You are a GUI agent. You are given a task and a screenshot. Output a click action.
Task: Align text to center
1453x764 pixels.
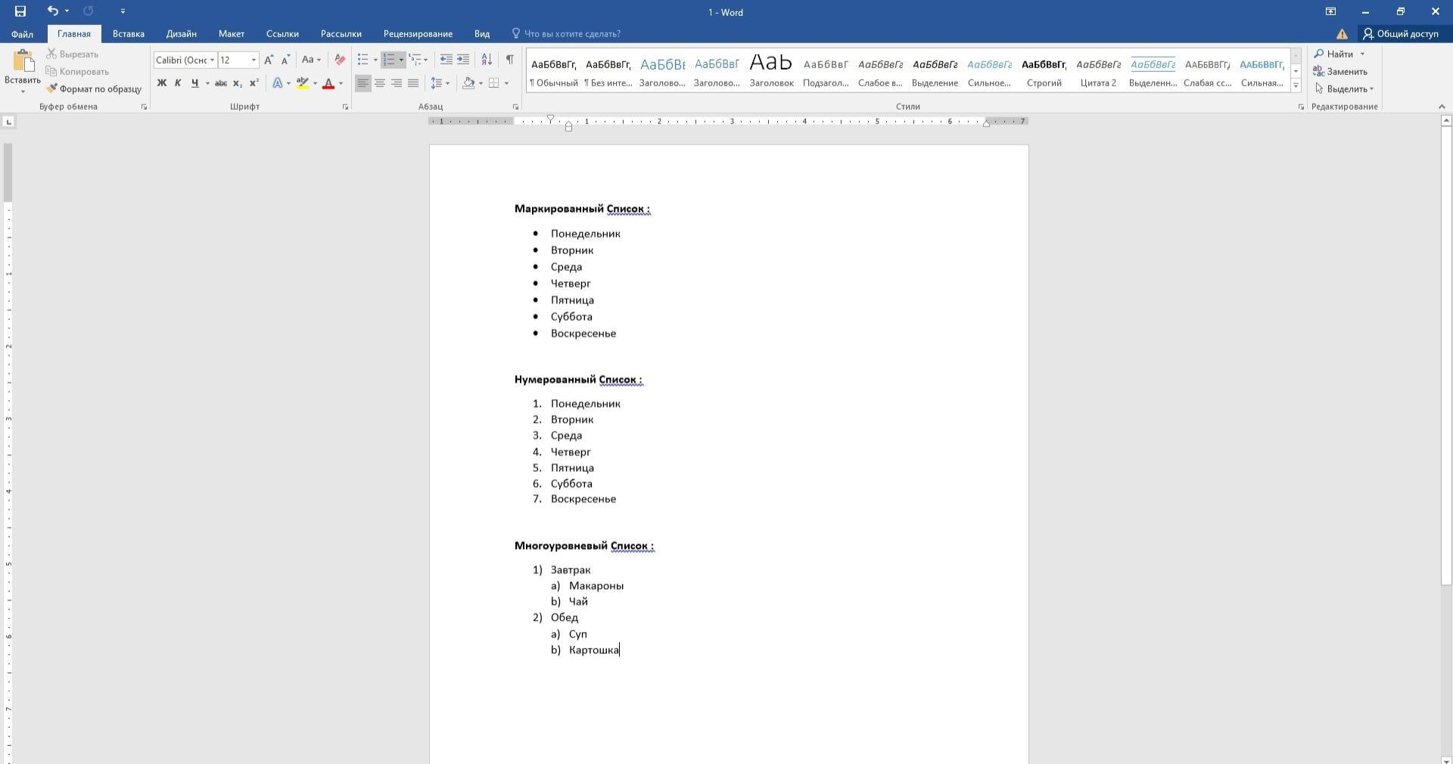coord(380,83)
